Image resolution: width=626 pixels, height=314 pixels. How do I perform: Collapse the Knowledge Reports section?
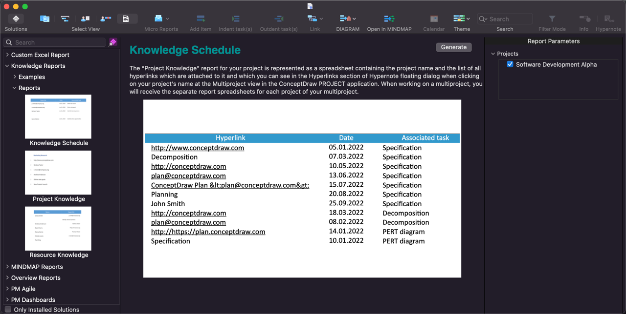pyautogui.click(x=7, y=66)
